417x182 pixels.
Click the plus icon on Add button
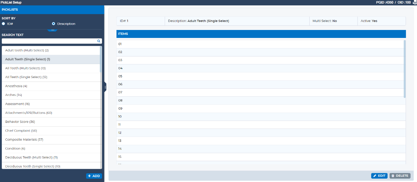pos(90,176)
